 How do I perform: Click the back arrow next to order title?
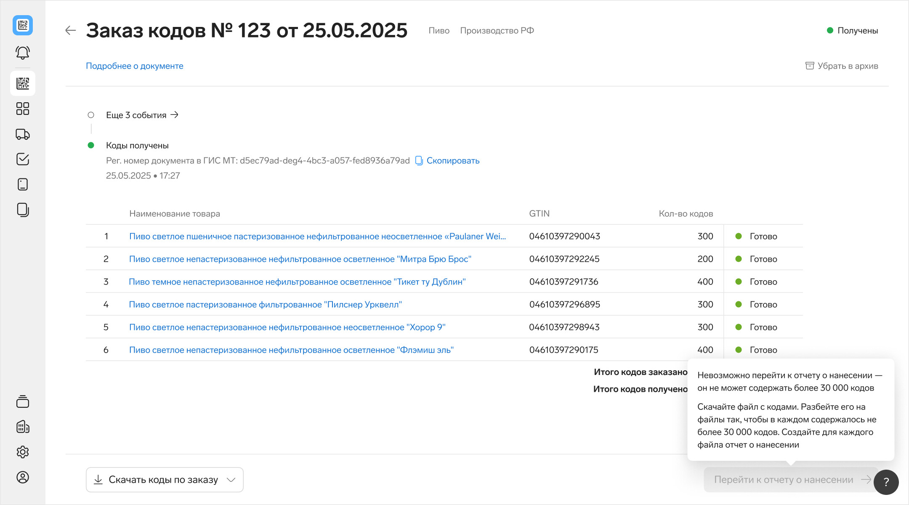(70, 30)
